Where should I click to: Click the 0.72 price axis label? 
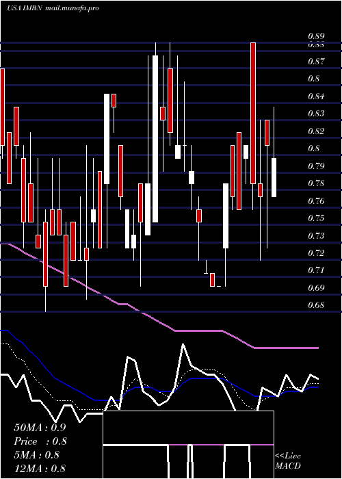coord(316,253)
